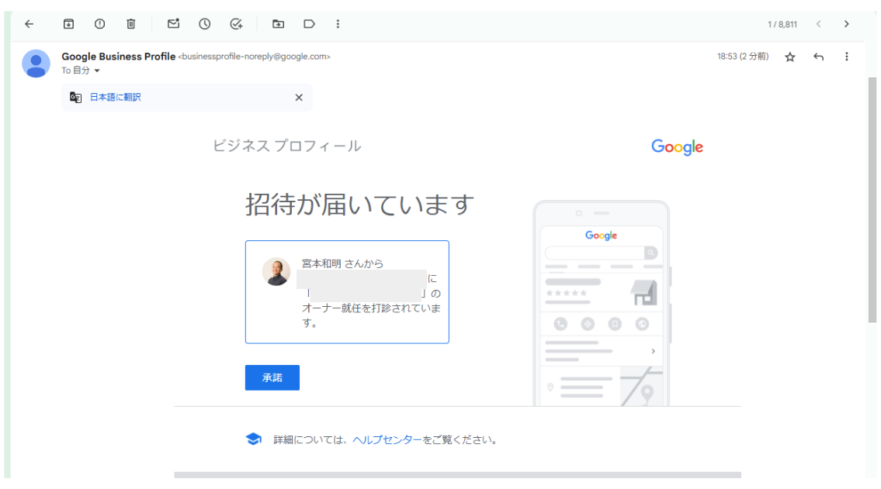Go to the older email arrow
The height and width of the screenshot is (489, 881).
pyautogui.click(x=846, y=24)
